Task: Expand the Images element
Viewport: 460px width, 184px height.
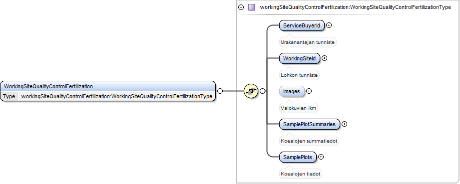Action: coord(309,91)
